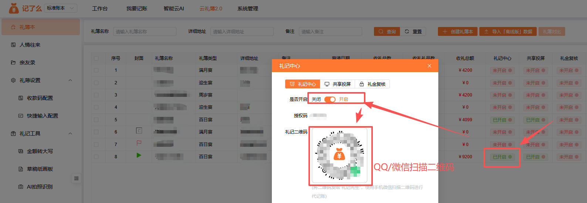Tick the checkbox for row 2
This screenshot has height=203, width=587.
[x=96, y=83]
